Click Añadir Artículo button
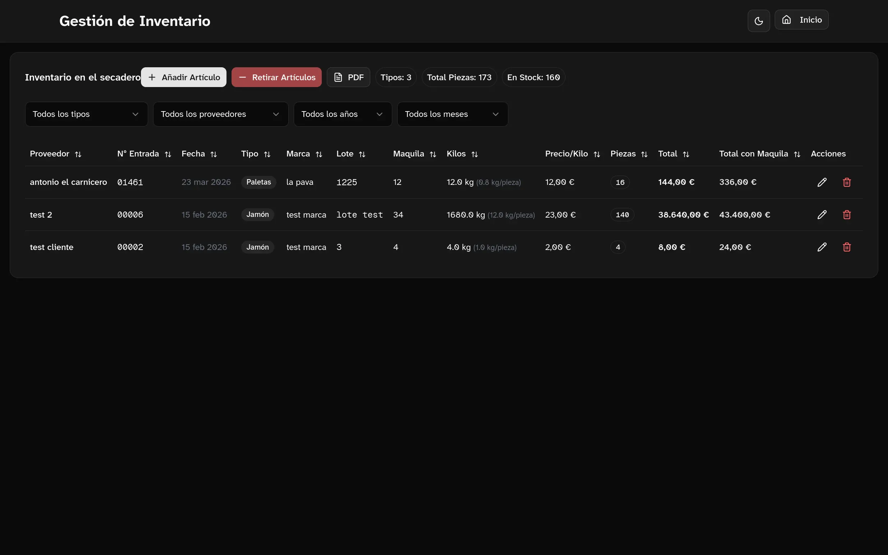This screenshot has height=555, width=888. click(x=183, y=77)
